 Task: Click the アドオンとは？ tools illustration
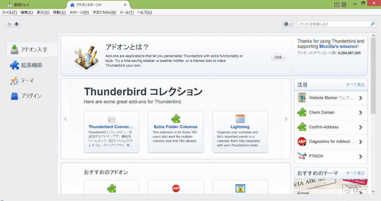point(86,57)
